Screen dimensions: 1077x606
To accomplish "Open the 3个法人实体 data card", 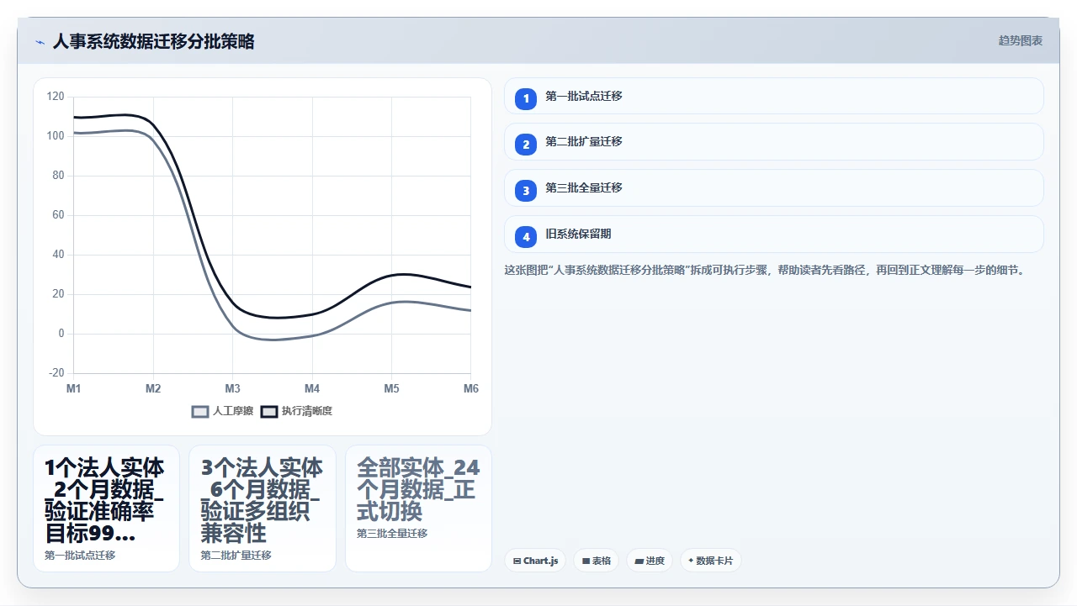I will point(263,509).
